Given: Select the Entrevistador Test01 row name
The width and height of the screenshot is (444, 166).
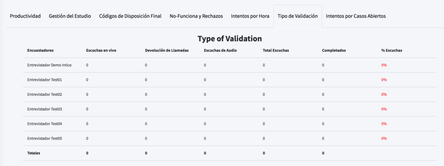Looking at the screenshot, I should [x=45, y=80].
